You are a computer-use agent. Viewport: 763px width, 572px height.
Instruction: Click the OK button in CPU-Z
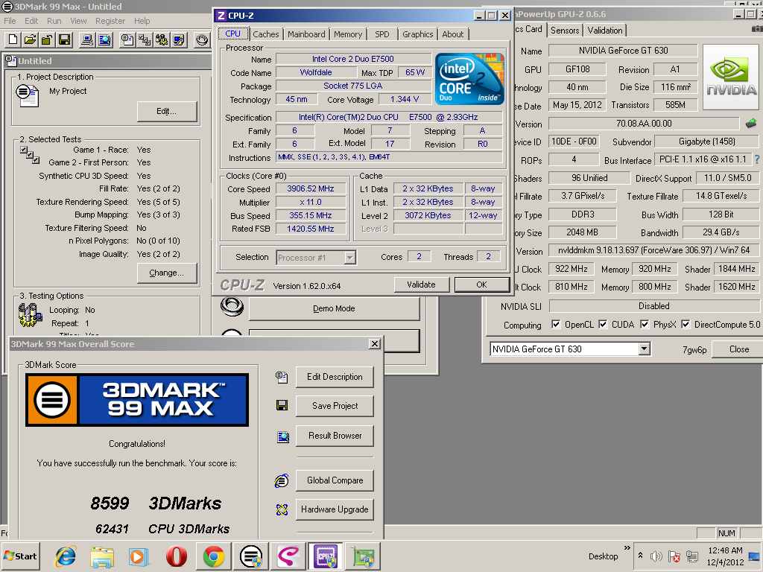(x=482, y=285)
